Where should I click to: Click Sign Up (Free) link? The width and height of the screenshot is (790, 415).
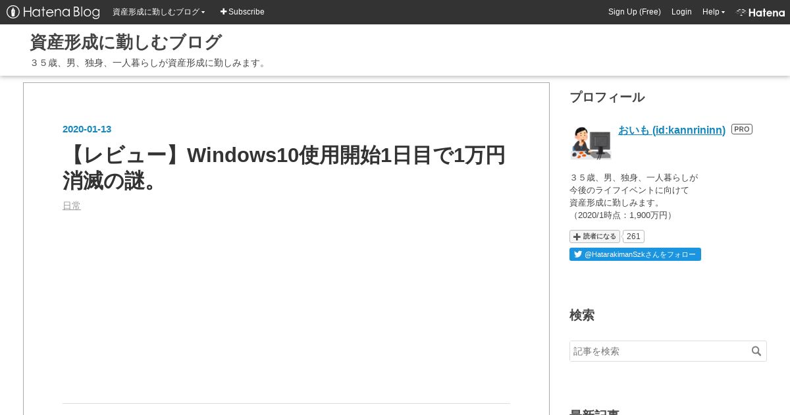pyautogui.click(x=635, y=12)
